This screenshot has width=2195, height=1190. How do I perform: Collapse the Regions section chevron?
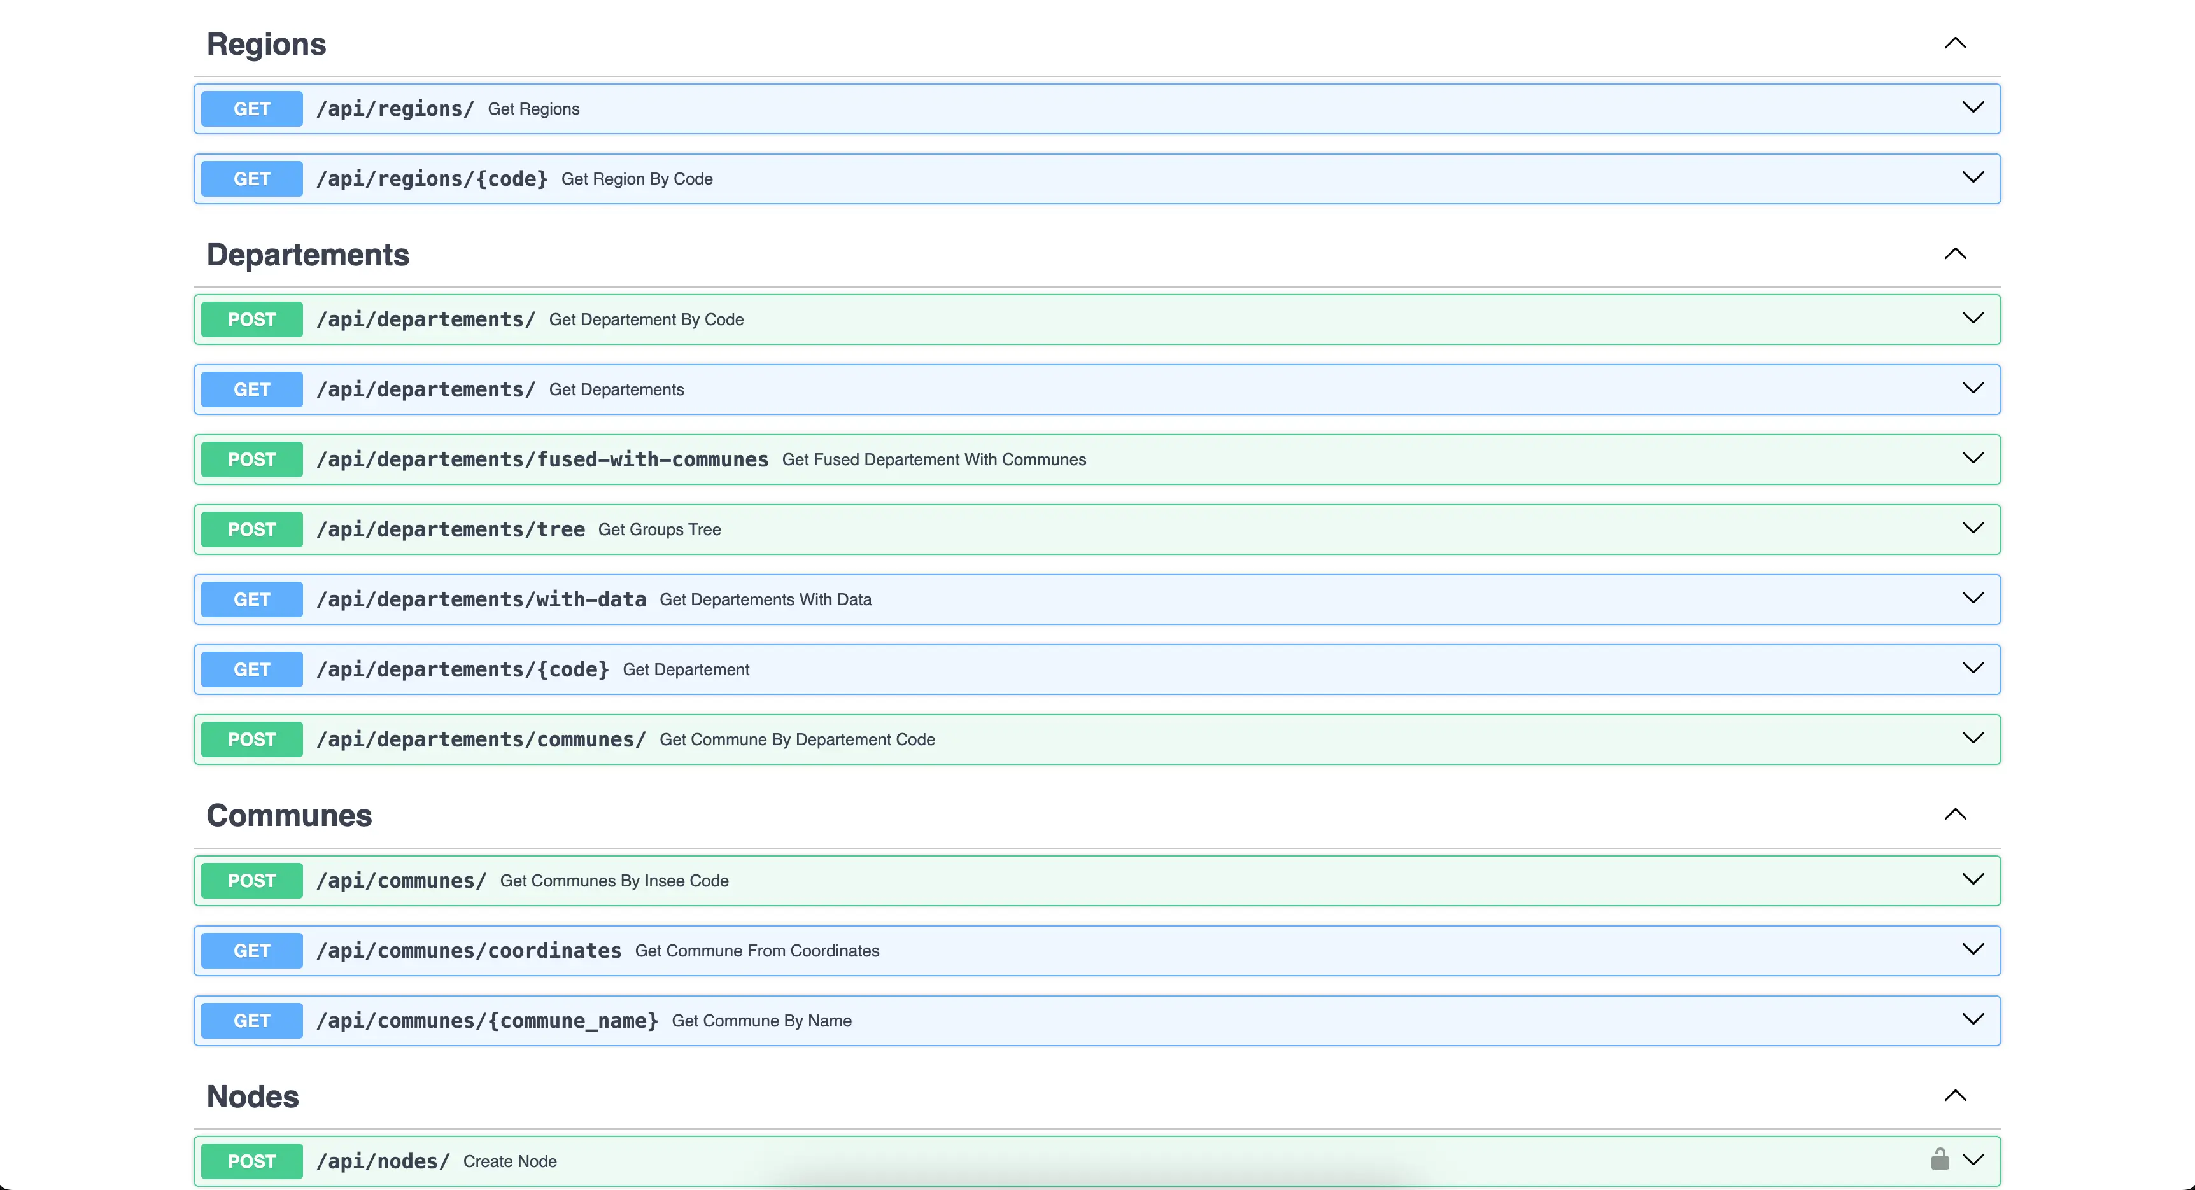[1955, 43]
